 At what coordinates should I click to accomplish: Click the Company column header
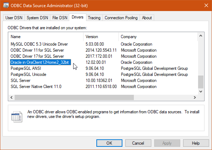[158, 37]
